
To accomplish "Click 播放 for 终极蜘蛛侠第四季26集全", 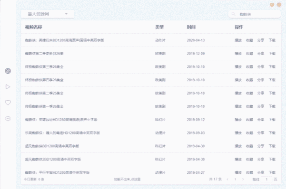I will coord(238,80).
